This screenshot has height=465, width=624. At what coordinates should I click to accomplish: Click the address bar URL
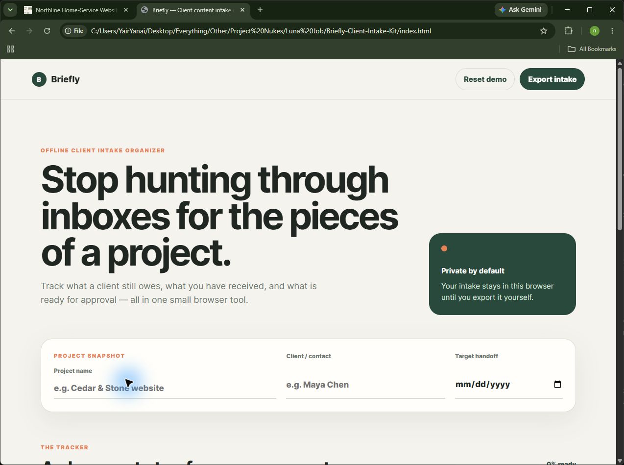tap(261, 31)
